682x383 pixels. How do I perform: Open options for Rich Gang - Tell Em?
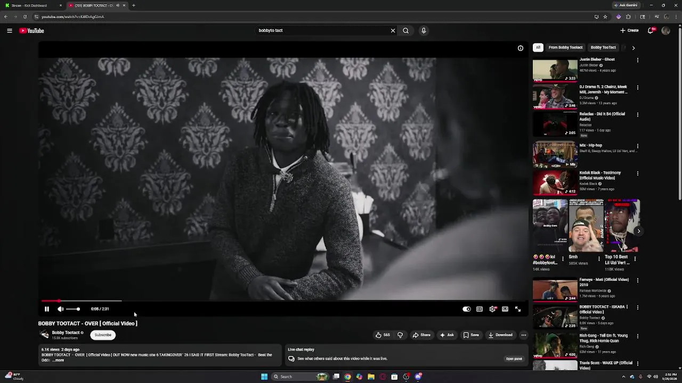(638, 336)
